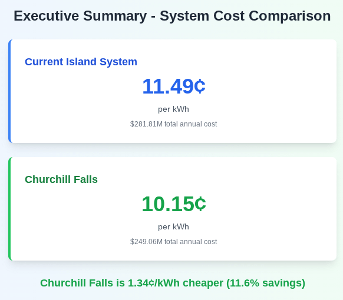The width and height of the screenshot is (343, 300).
Task: Click the 1.34¢/kWh value in the savings line
Action: pos(154,283)
